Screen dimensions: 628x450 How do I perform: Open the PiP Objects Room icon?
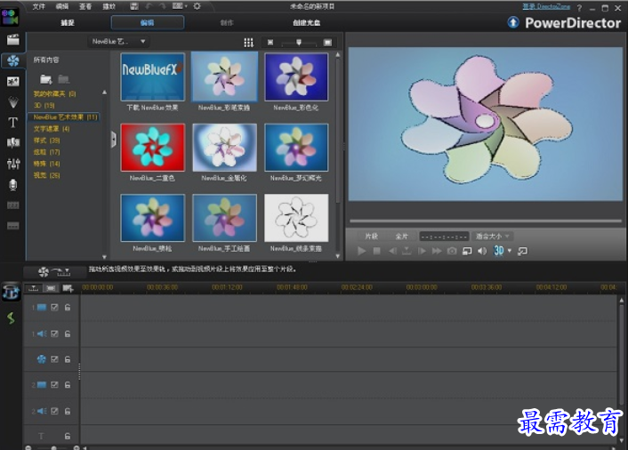(12, 82)
